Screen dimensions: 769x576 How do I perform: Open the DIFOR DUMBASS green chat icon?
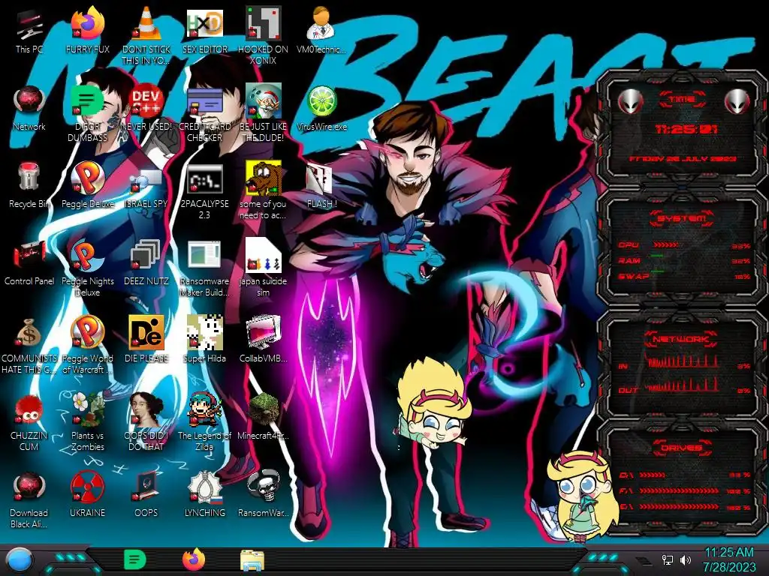click(87, 114)
